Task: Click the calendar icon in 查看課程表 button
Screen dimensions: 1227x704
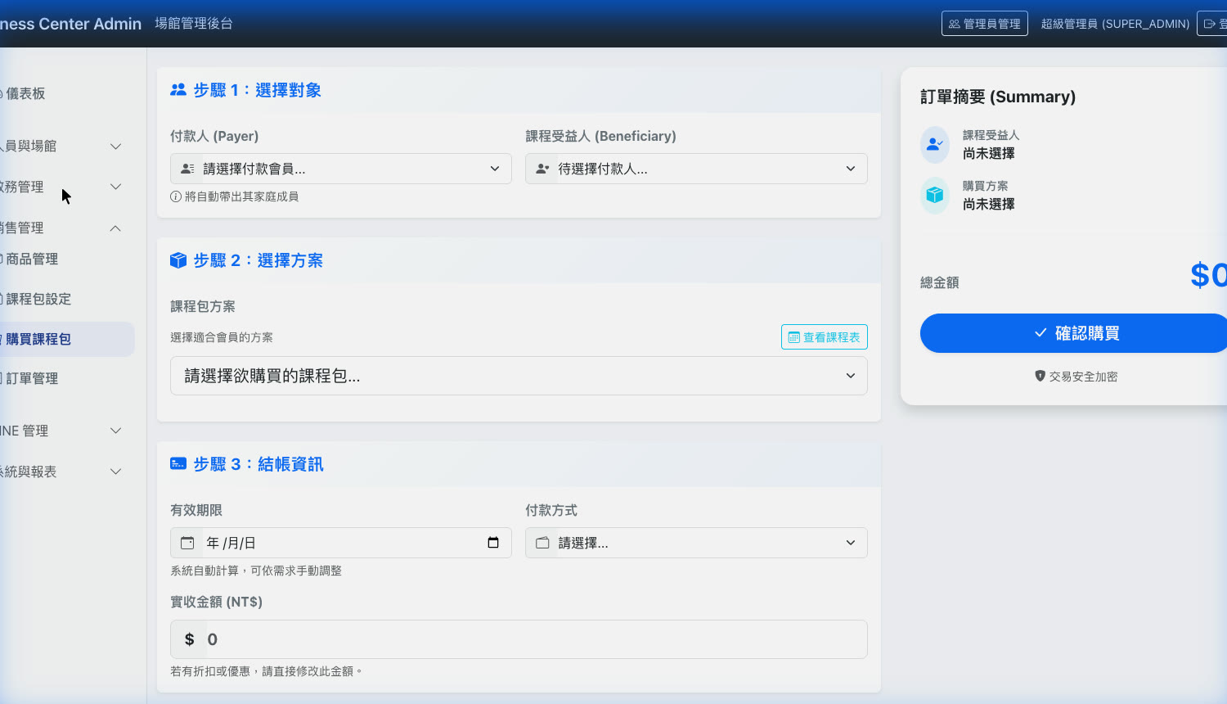Action: click(794, 337)
